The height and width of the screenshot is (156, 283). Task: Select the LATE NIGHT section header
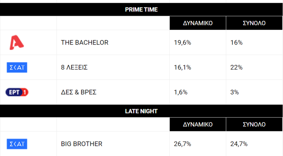[x=141, y=111]
